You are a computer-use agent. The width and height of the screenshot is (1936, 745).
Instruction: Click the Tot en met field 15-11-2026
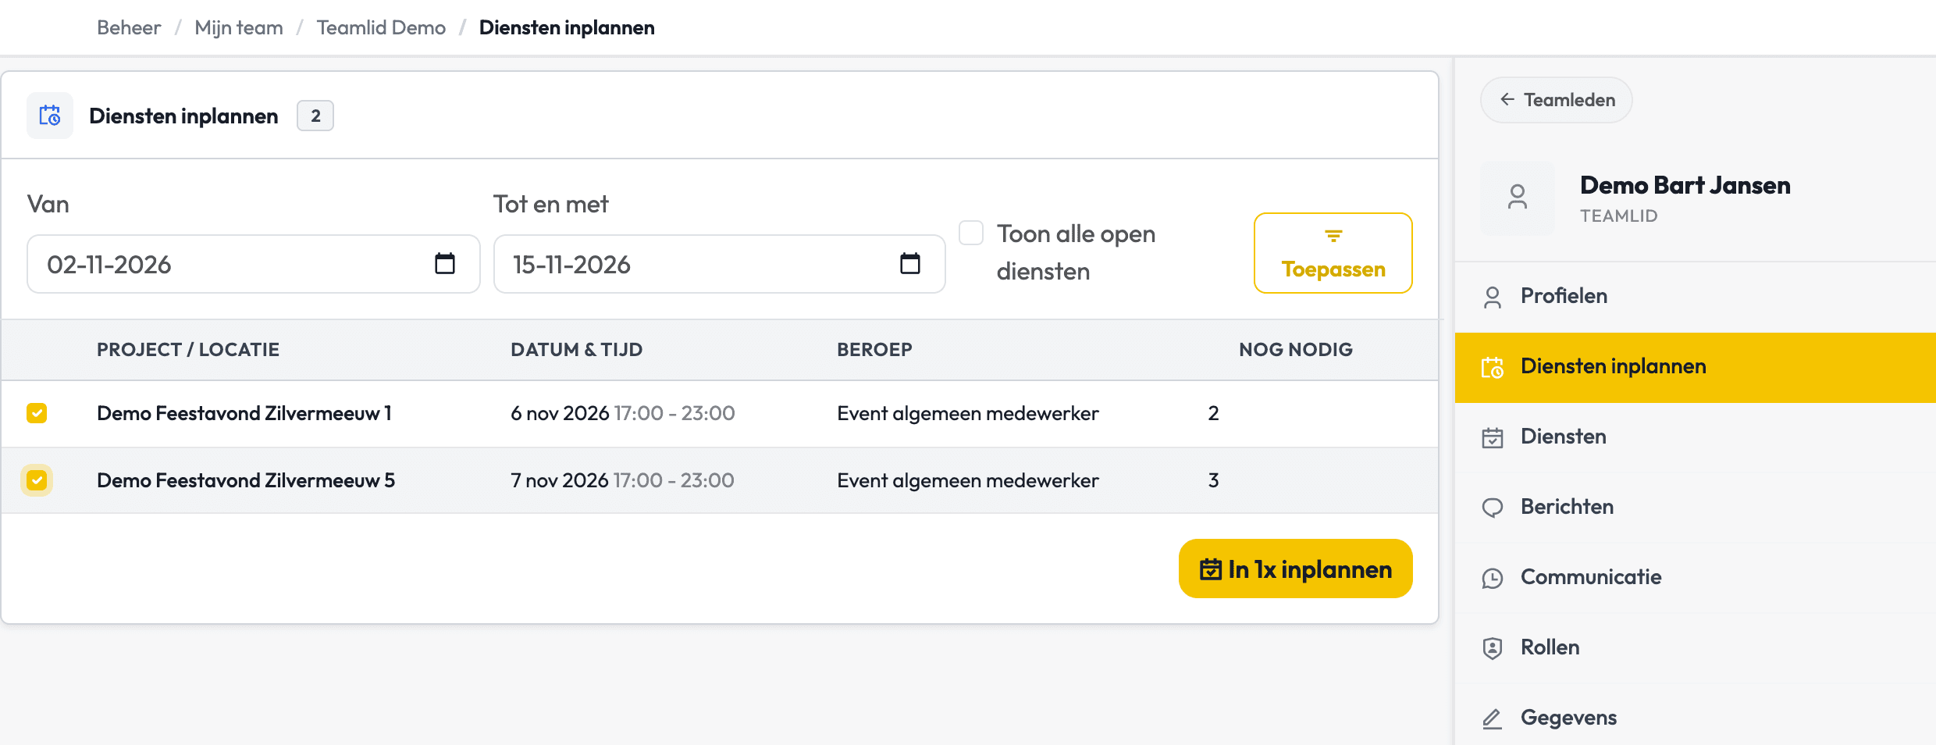coord(720,264)
